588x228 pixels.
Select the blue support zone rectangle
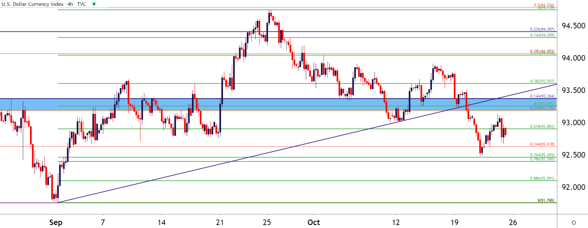coord(278,104)
